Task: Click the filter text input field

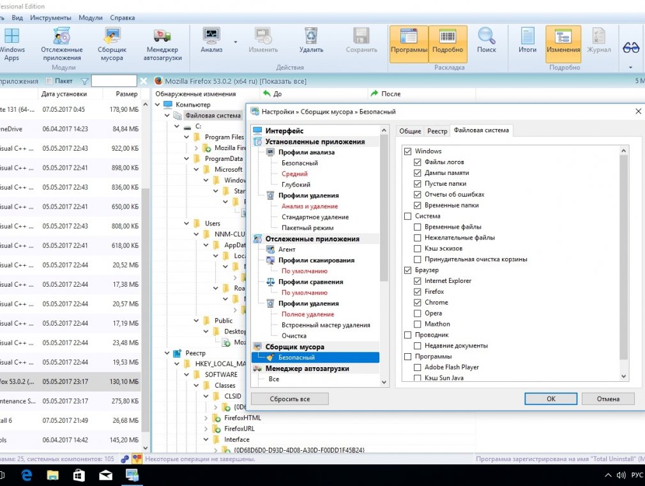Action: (114, 81)
